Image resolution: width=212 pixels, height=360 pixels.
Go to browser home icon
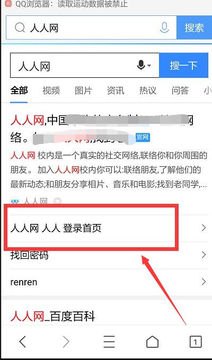coord(152,342)
